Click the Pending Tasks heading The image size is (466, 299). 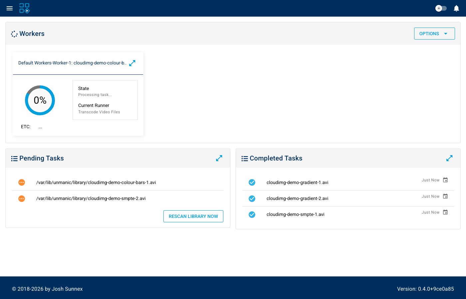[x=42, y=158]
